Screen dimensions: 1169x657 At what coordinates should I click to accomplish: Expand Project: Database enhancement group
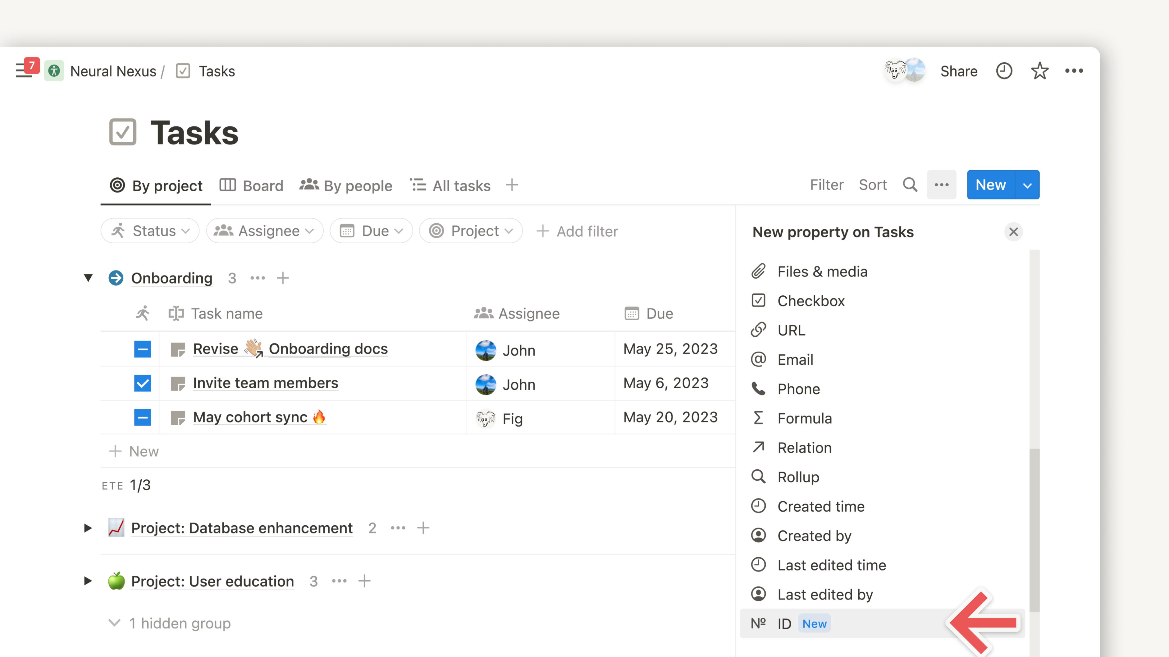click(x=88, y=528)
